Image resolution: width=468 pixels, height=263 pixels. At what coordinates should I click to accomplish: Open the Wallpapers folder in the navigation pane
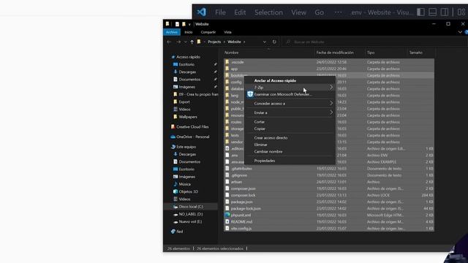[x=188, y=117]
